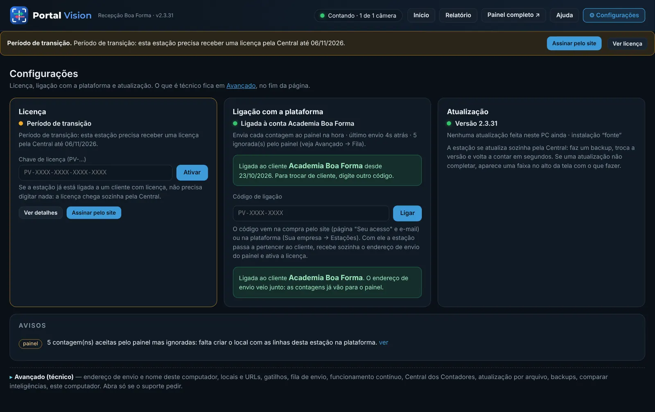Click the Versão 2.3.31 text
Image resolution: width=655 pixels, height=412 pixels.
pyautogui.click(x=476, y=124)
